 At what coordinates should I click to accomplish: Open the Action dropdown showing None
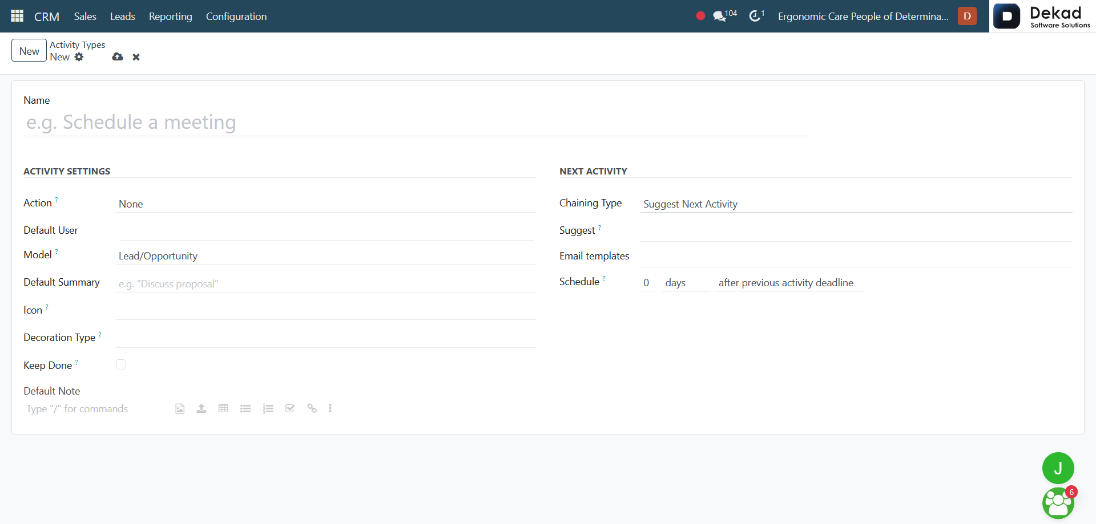click(x=326, y=204)
